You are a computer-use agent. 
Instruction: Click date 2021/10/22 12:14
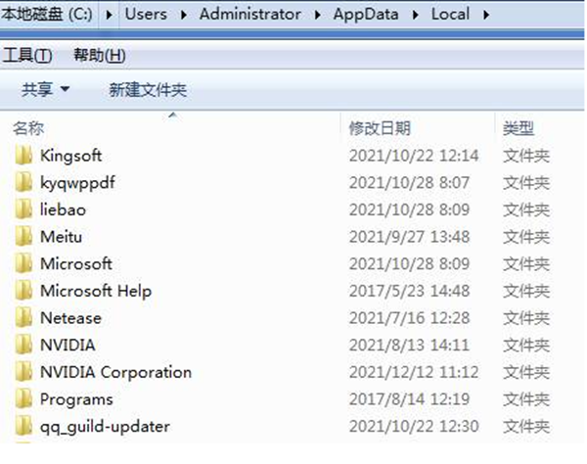414,156
